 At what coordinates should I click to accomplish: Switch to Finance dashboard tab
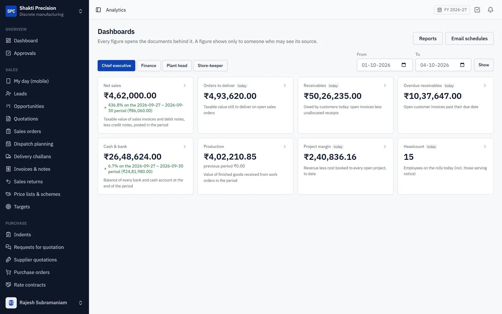tap(149, 66)
